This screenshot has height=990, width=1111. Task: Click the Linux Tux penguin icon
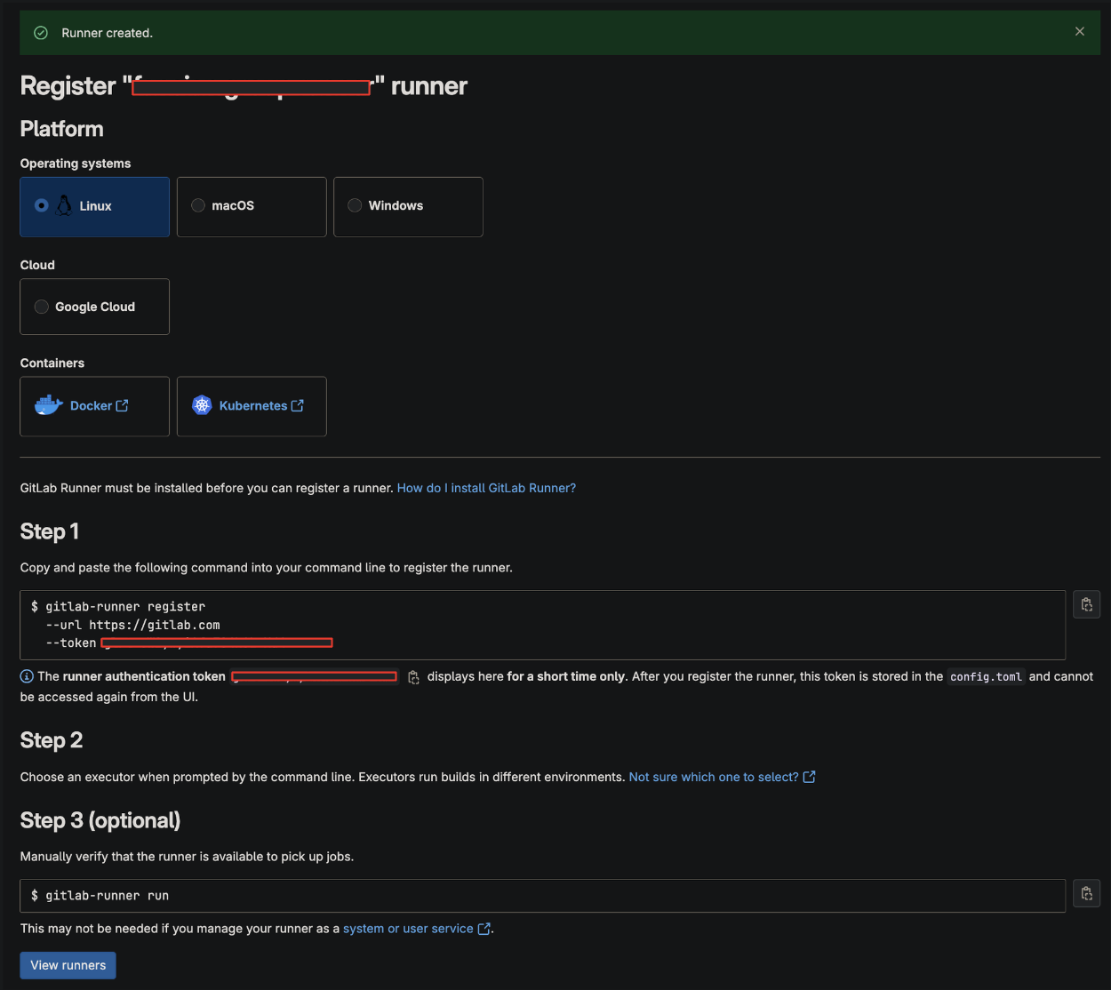pyautogui.click(x=63, y=204)
